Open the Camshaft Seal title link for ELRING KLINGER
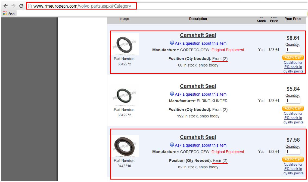The image size is (308, 182). click(198, 86)
